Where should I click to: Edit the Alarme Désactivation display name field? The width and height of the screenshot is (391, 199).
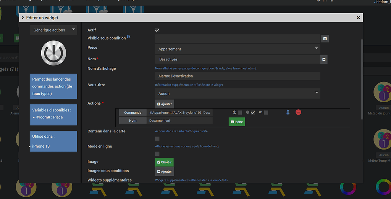(238, 76)
